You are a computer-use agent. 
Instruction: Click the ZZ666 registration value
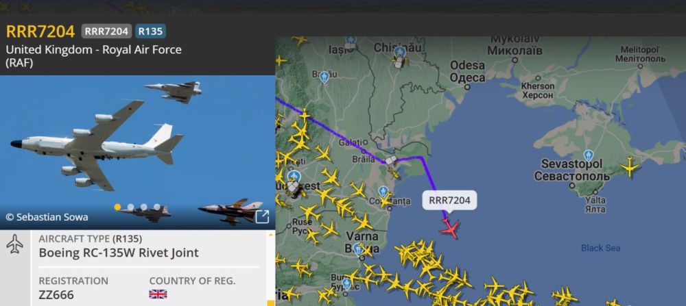(56, 295)
